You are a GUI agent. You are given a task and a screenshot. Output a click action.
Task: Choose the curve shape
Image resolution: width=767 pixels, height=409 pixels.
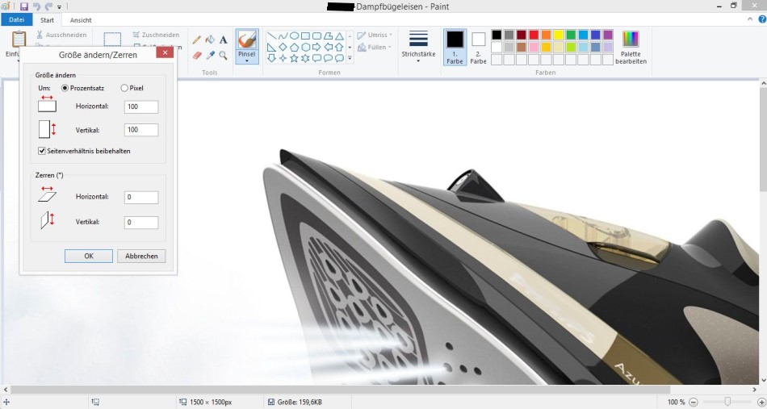coord(283,36)
